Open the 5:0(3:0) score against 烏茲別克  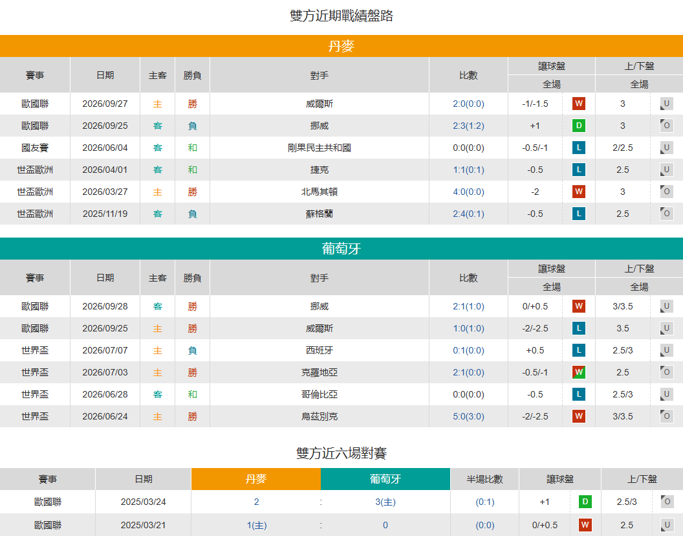[x=468, y=416]
